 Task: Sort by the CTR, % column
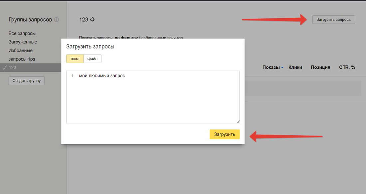coord(347,67)
